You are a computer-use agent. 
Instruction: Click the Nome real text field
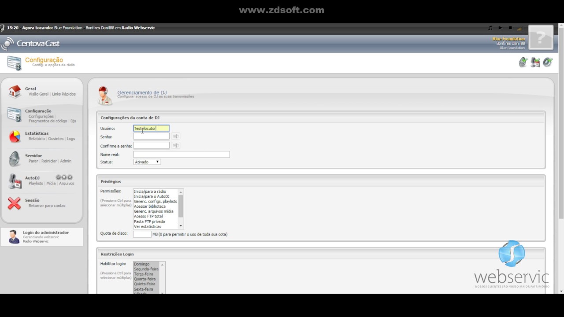(182, 155)
